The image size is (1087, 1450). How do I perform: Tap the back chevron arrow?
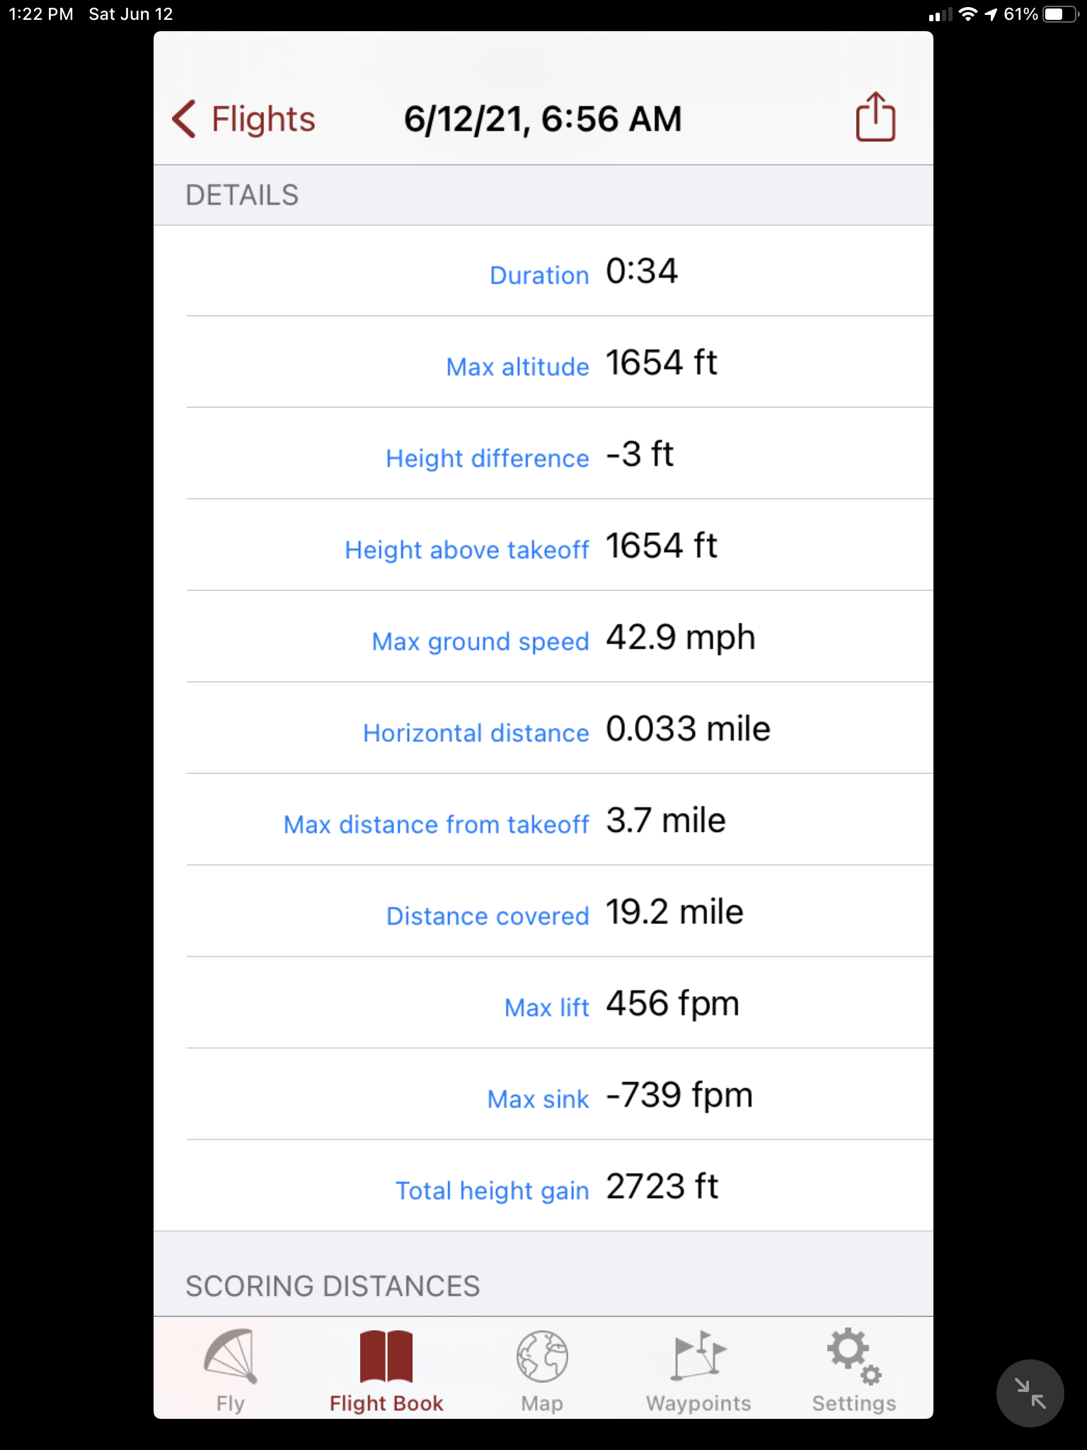point(184,118)
